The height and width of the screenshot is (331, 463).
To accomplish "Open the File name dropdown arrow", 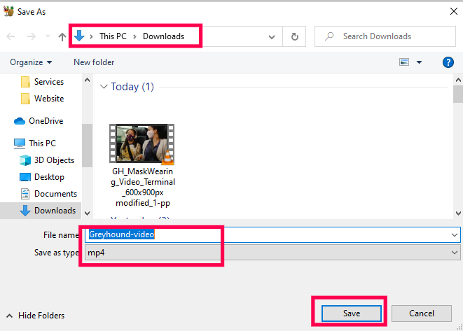I will tap(455, 235).
